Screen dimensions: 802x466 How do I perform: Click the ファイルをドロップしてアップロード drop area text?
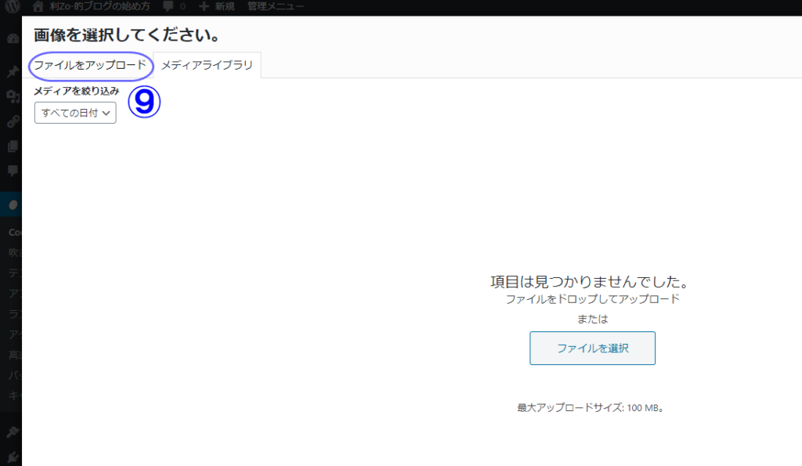click(592, 299)
